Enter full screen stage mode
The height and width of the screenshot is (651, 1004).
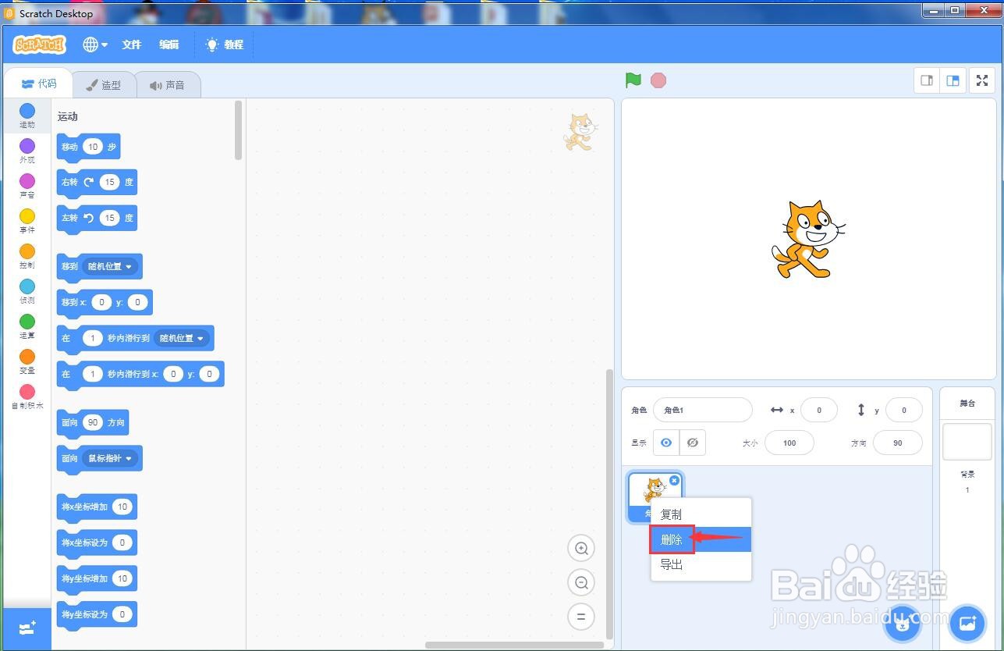[x=982, y=80]
